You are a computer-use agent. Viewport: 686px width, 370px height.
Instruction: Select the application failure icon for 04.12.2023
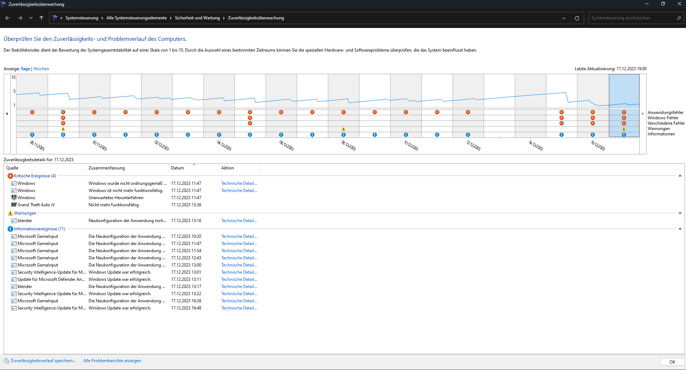click(x=219, y=112)
